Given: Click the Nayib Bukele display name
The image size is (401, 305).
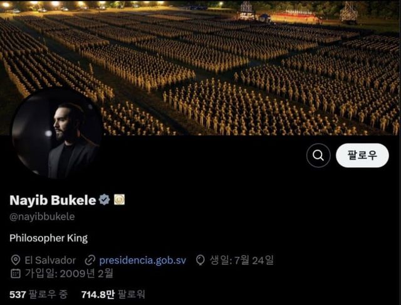Looking at the screenshot, I should [53, 200].
